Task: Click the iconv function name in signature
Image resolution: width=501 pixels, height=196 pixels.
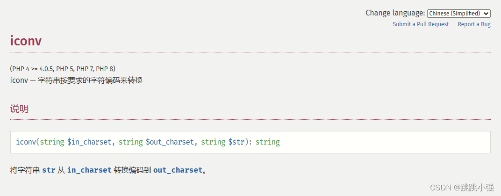Action: (x=26, y=142)
